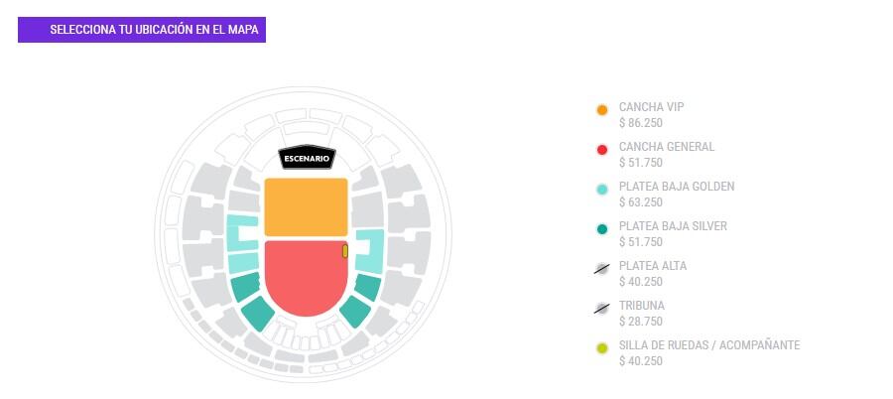This screenshot has height=399, width=893.
Task: Click the light-blue Platea Baja Golden legend dot
Action: [601, 190]
